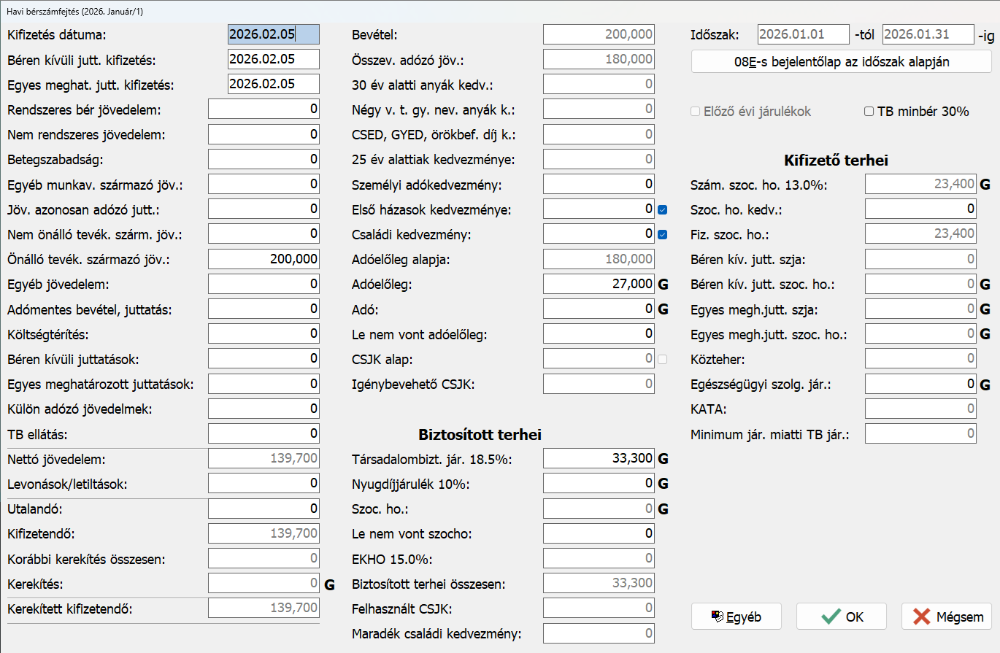Toggle the Családi kedvezmény checkbox
This screenshot has height=653, width=1000.
tap(663, 235)
